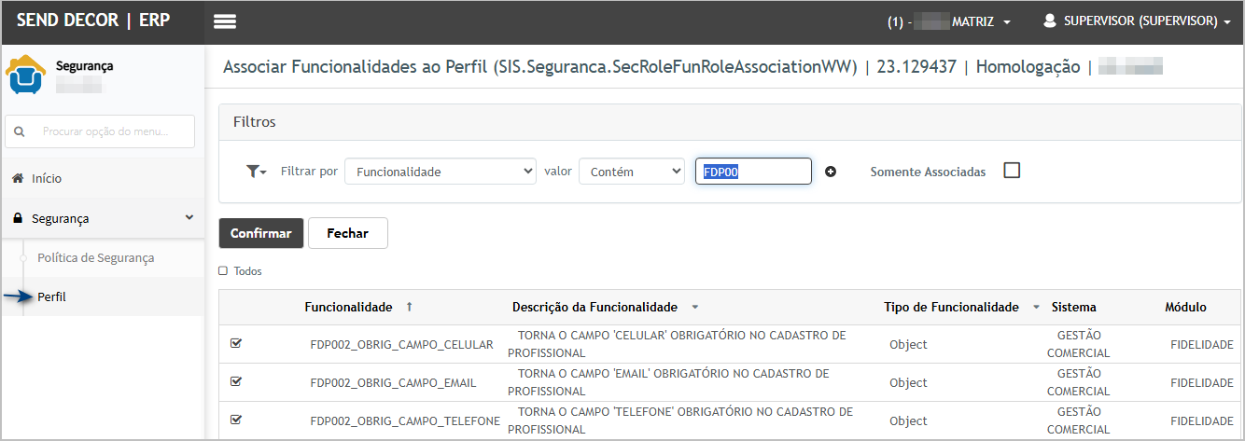Open Início in the sidebar menu

point(47,178)
